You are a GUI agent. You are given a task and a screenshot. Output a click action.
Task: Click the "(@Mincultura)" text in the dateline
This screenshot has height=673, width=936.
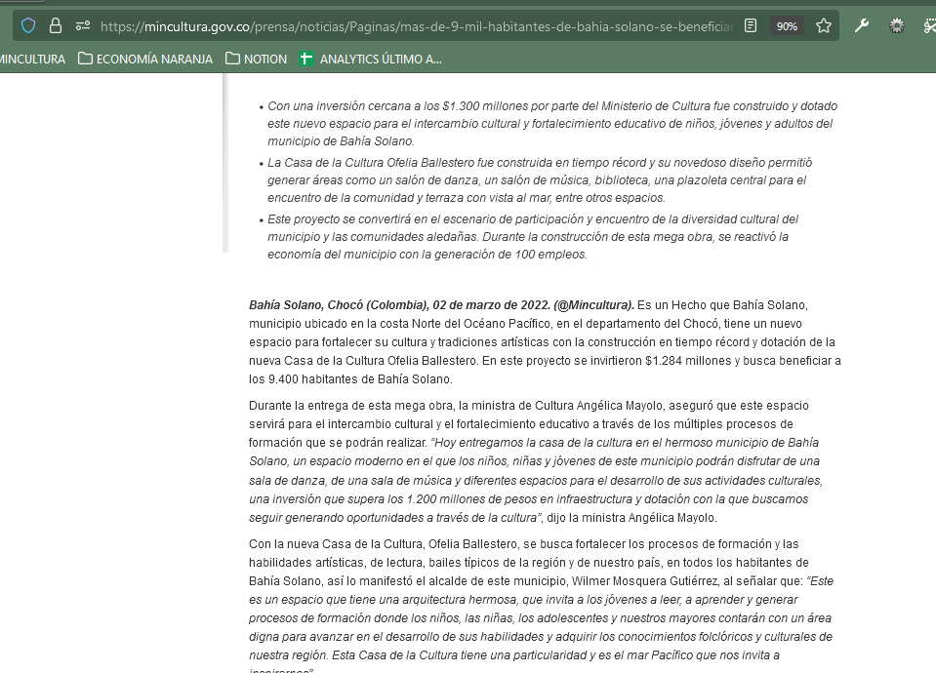(594, 305)
